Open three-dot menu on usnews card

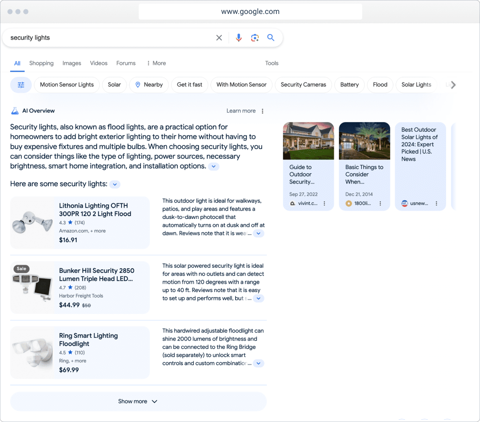436,204
